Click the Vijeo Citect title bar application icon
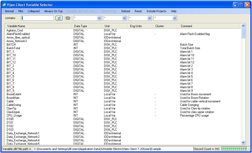The width and height of the screenshot is (252, 153). (4, 5)
